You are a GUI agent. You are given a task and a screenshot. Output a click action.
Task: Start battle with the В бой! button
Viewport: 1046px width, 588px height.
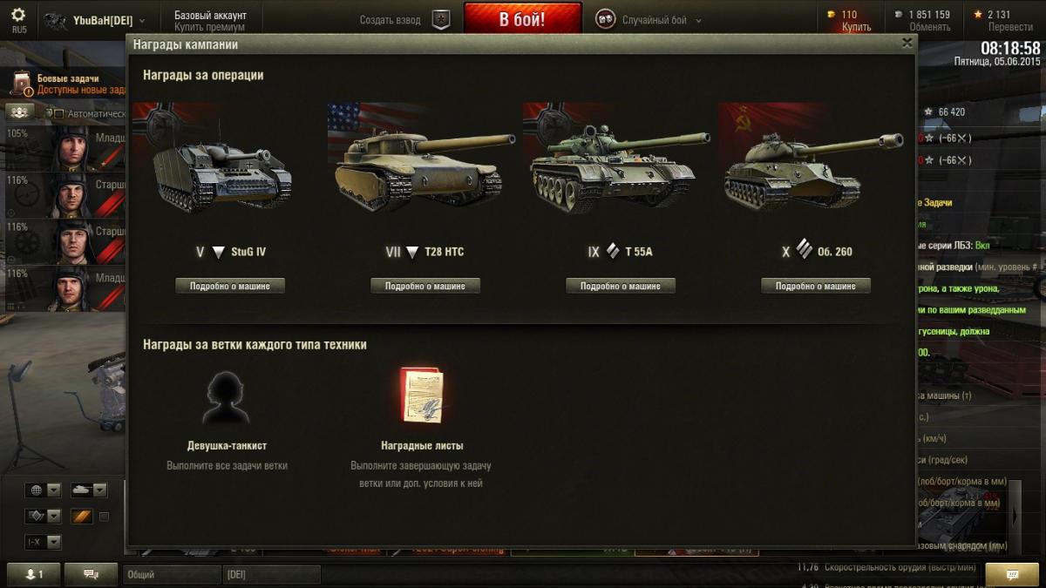click(522, 19)
